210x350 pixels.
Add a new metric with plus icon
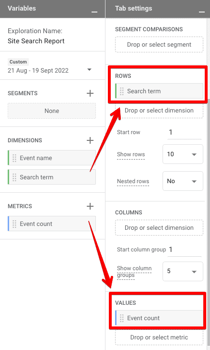90,206
